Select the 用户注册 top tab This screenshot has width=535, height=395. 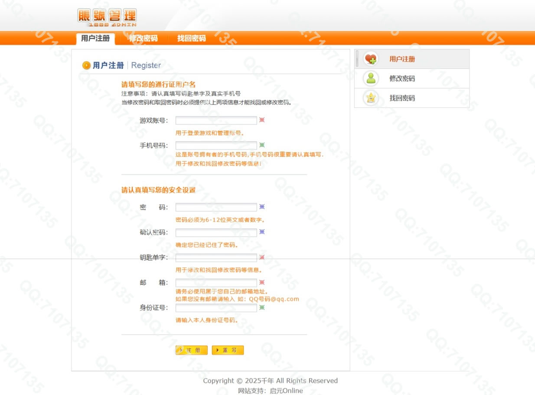[95, 38]
